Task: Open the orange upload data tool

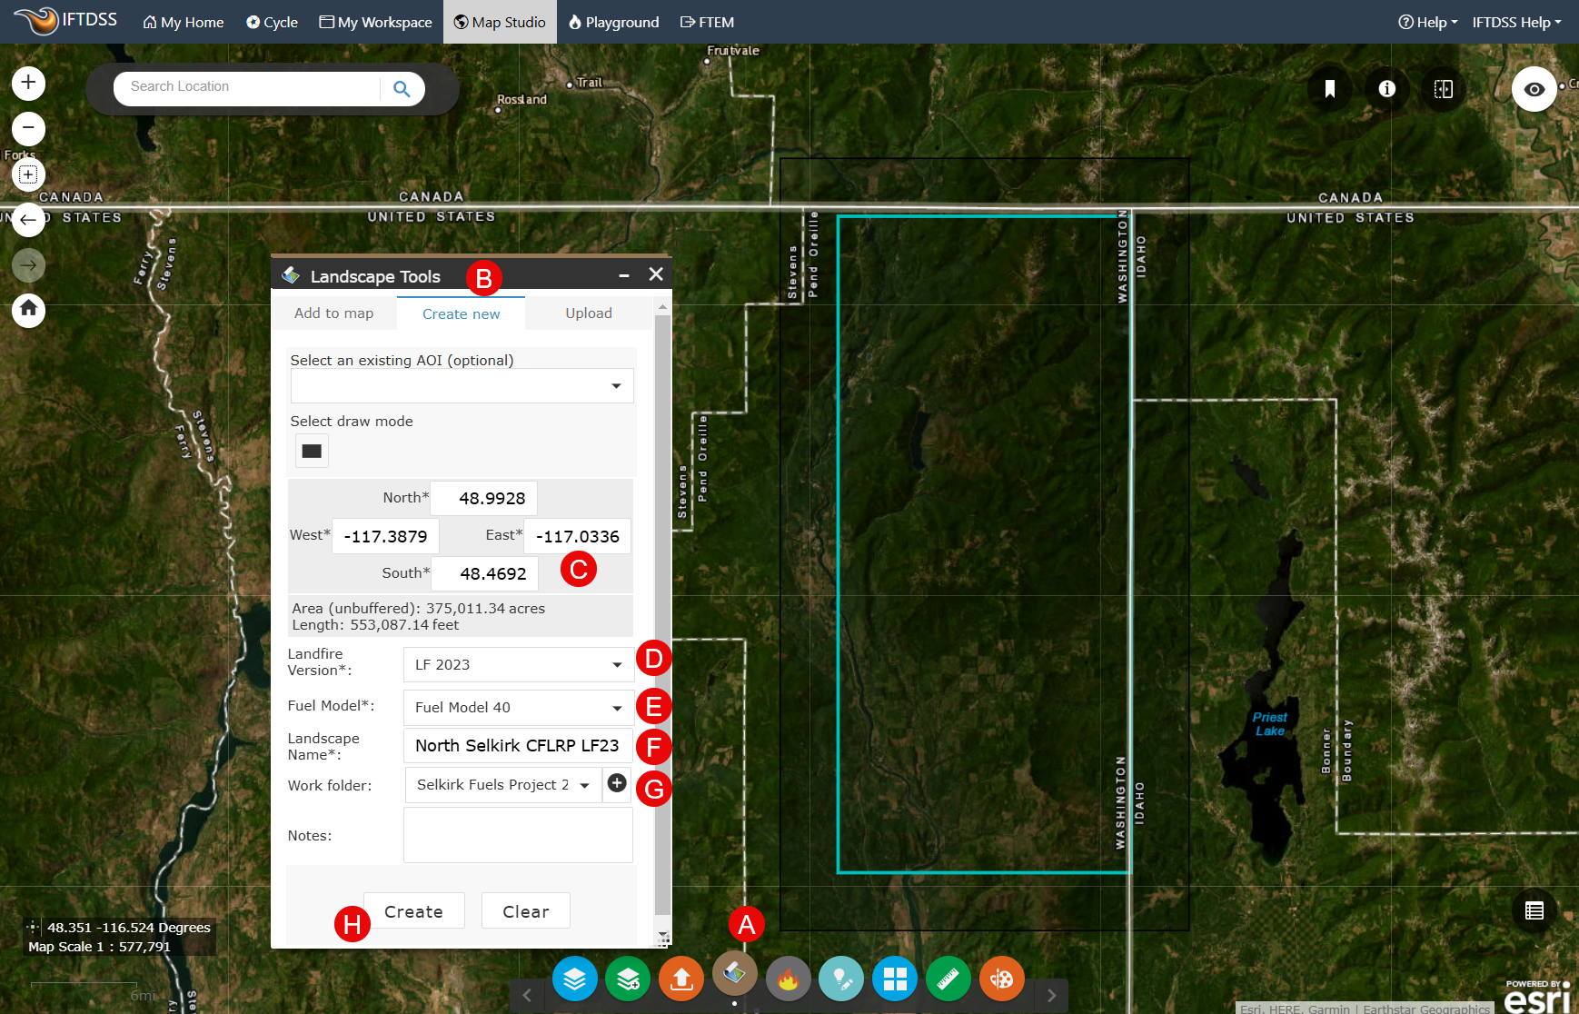Action: [x=680, y=979]
